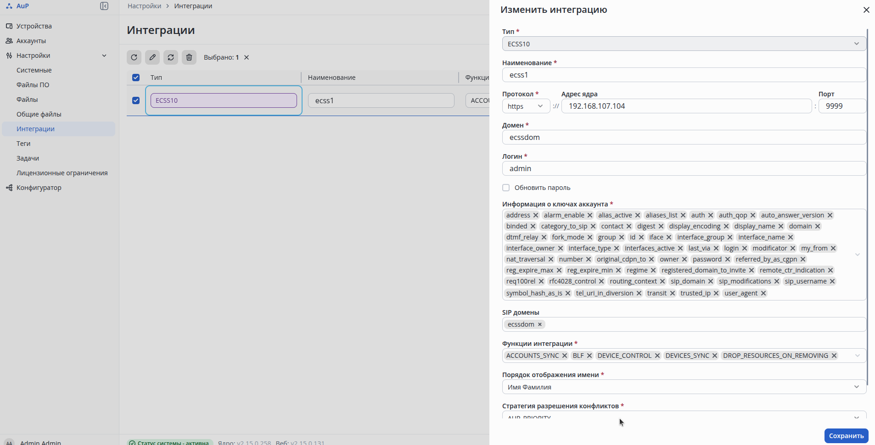Remove the sip_username key tag
Screen dimensions: 875x445
click(x=832, y=281)
